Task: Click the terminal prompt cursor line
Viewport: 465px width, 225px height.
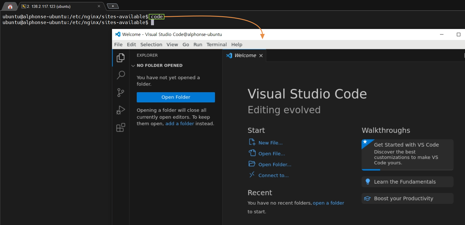Action: 78,22
